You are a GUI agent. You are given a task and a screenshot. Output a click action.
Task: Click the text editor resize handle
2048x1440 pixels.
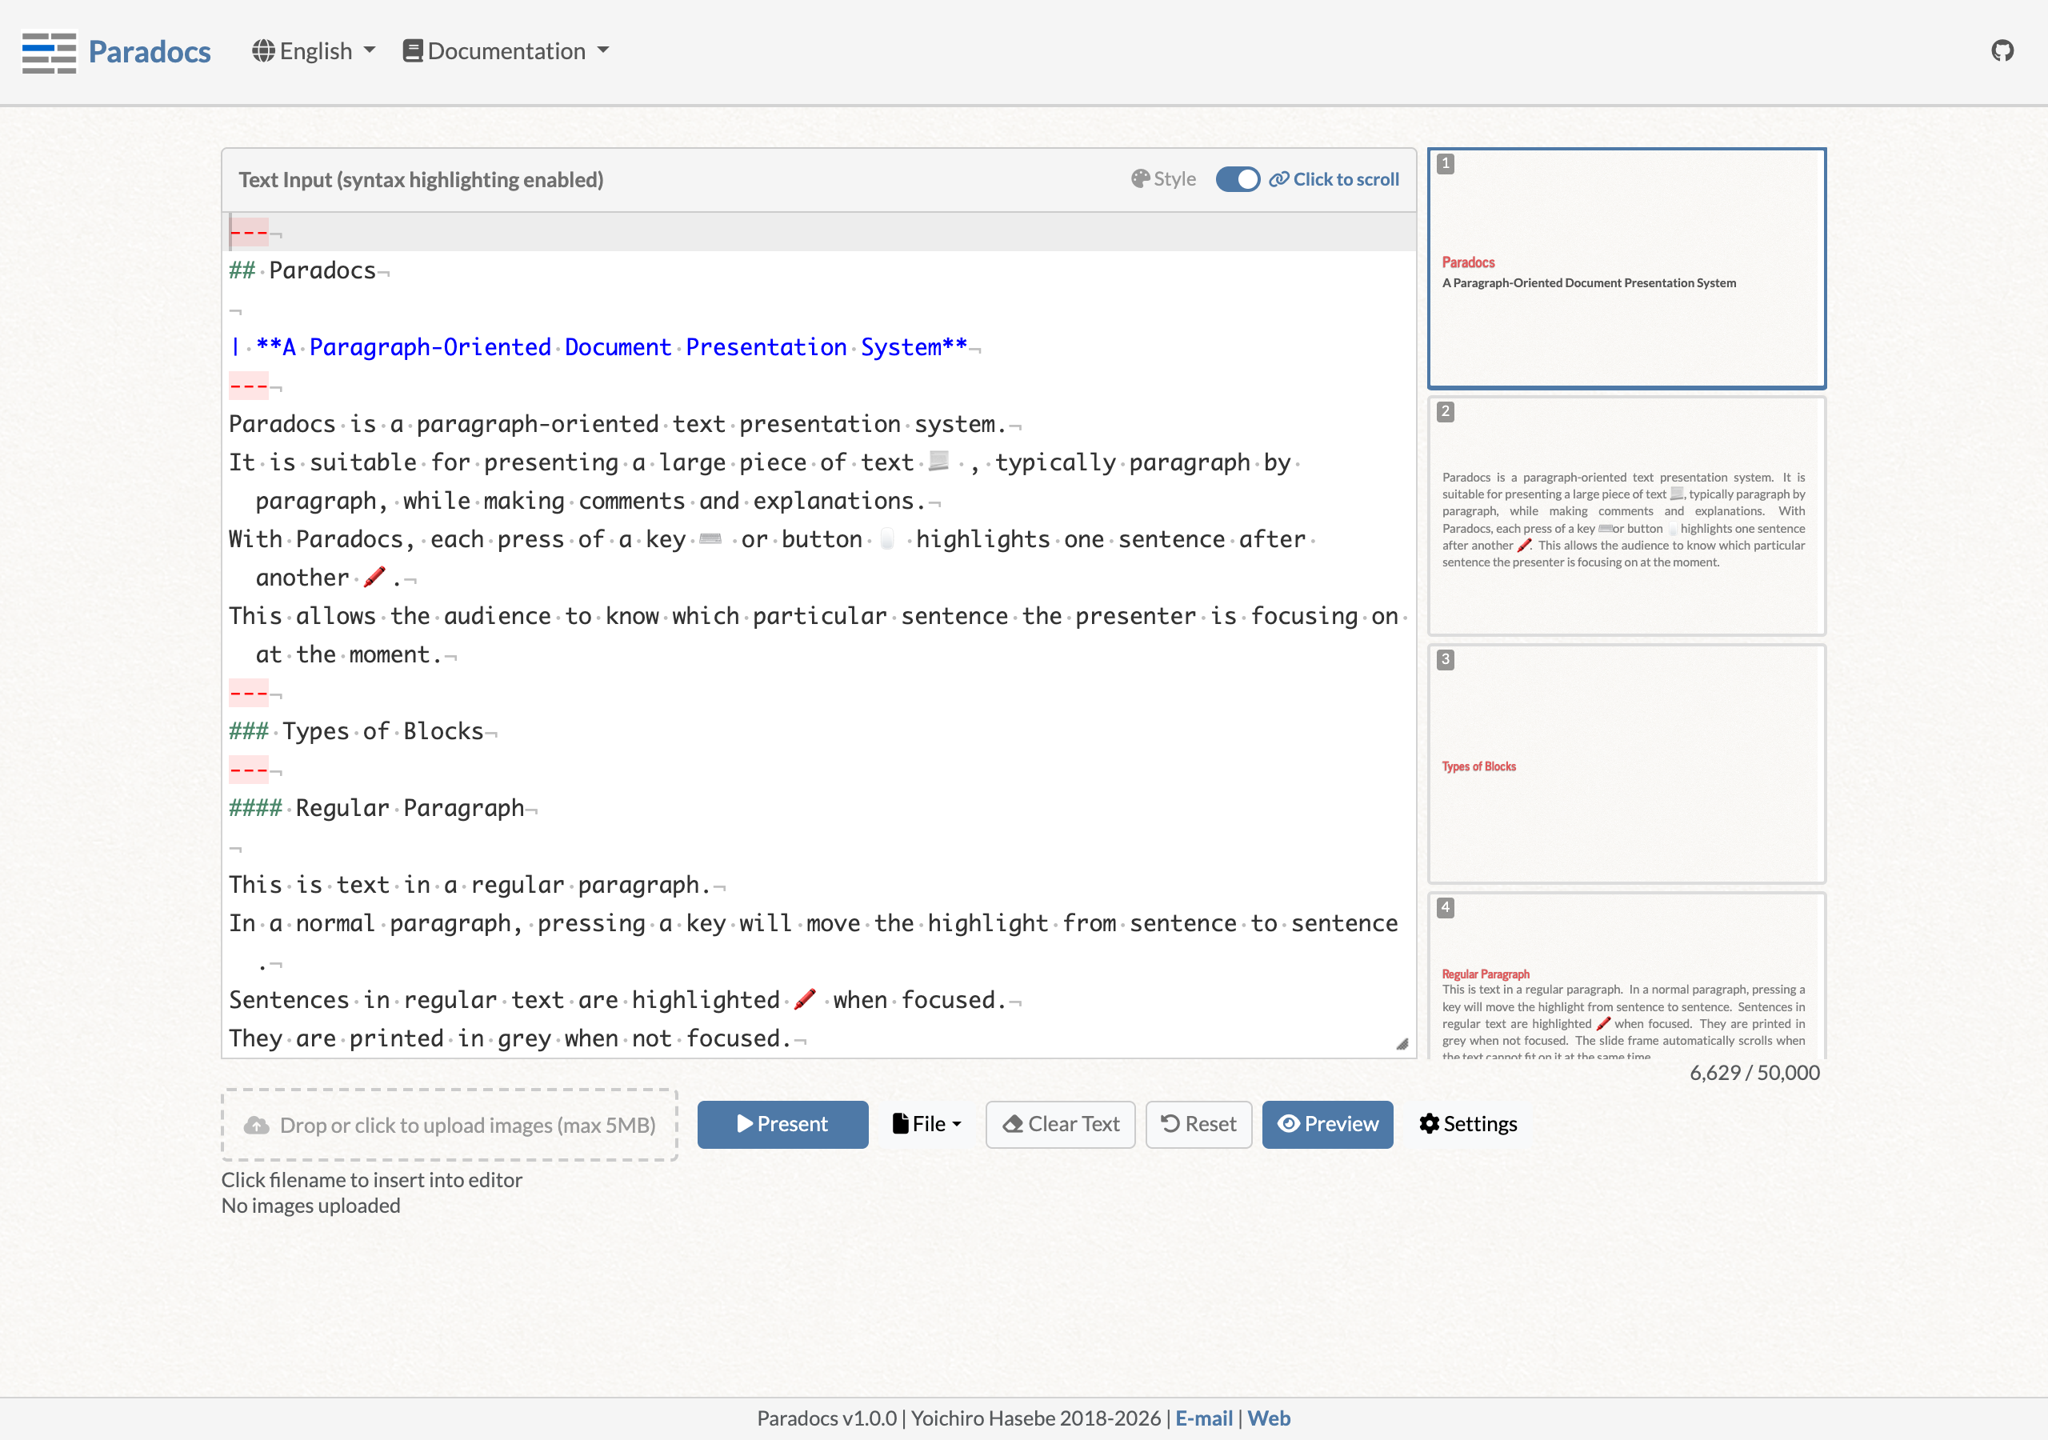point(1402,1044)
